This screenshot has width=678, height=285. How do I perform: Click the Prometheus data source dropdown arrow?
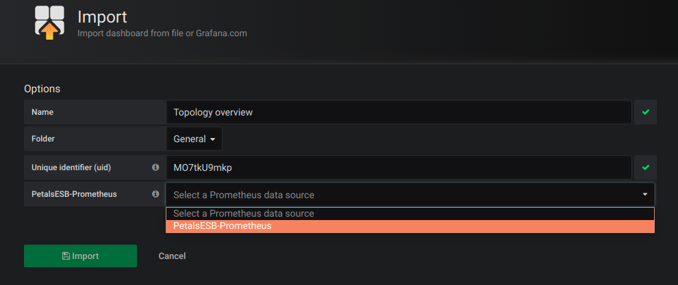click(x=644, y=195)
